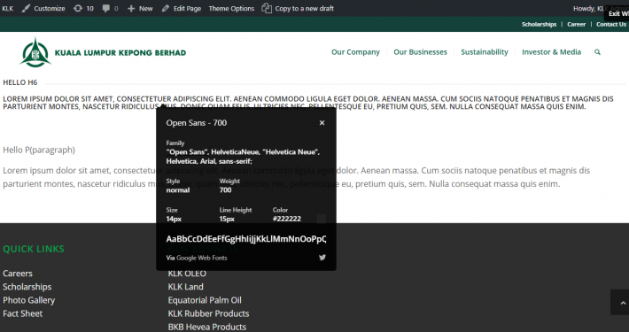
Task: Click the pencil icon for Edit Page
Action: (166, 9)
